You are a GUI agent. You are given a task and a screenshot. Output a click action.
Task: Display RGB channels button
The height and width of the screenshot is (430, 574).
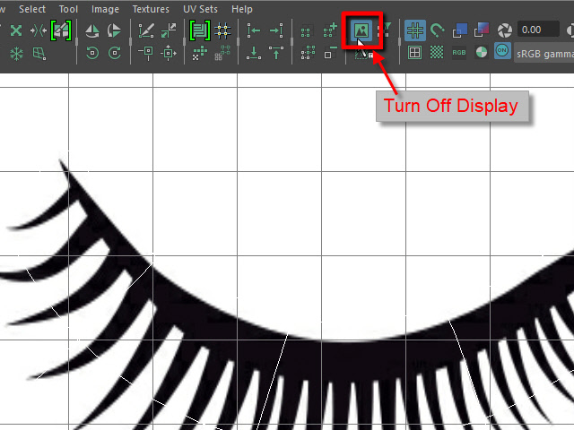(459, 53)
